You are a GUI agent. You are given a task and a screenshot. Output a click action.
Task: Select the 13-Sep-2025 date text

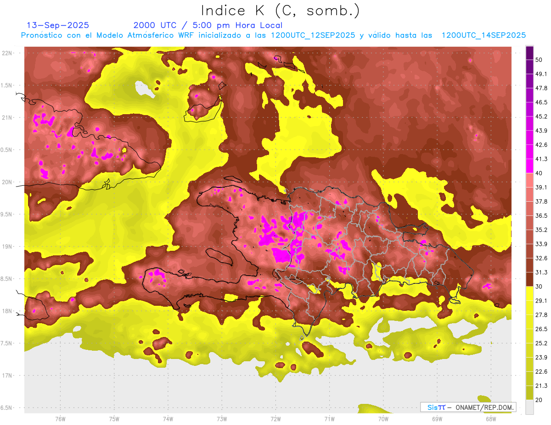coord(58,25)
